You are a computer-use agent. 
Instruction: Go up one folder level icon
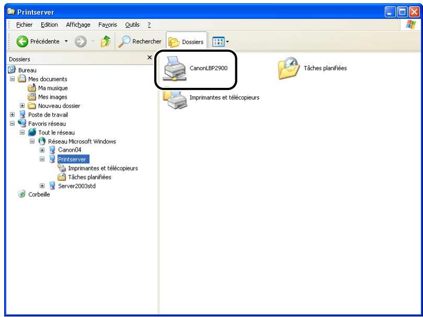click(x=106, y=41)
